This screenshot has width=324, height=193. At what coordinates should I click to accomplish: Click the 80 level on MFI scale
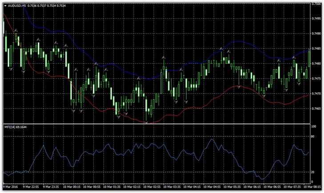tap(313, 137)
